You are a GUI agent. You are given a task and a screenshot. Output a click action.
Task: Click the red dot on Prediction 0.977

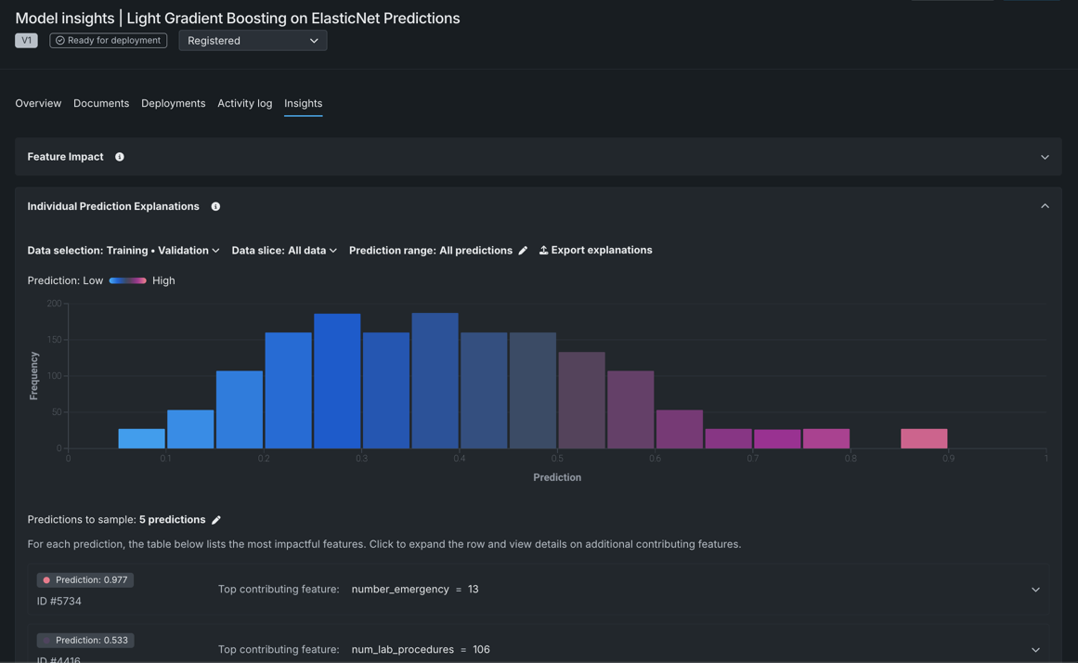pos(46,580)
